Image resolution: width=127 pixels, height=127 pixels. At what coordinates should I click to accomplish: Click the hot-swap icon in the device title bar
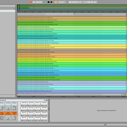pos(45,100)
